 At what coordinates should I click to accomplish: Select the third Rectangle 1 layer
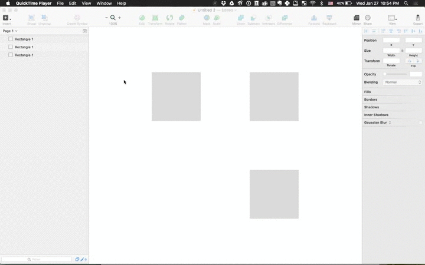tap(44, 55)
